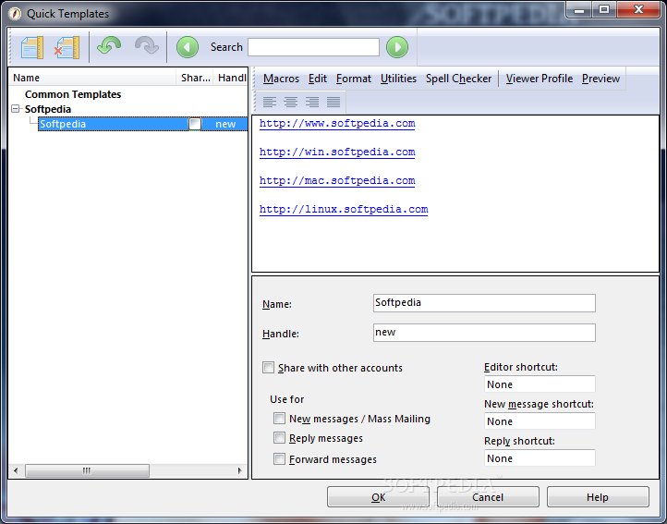667x524 pixels.
Task: Justify text in editor
Action: pyautogui.click(x=333, y=103)
